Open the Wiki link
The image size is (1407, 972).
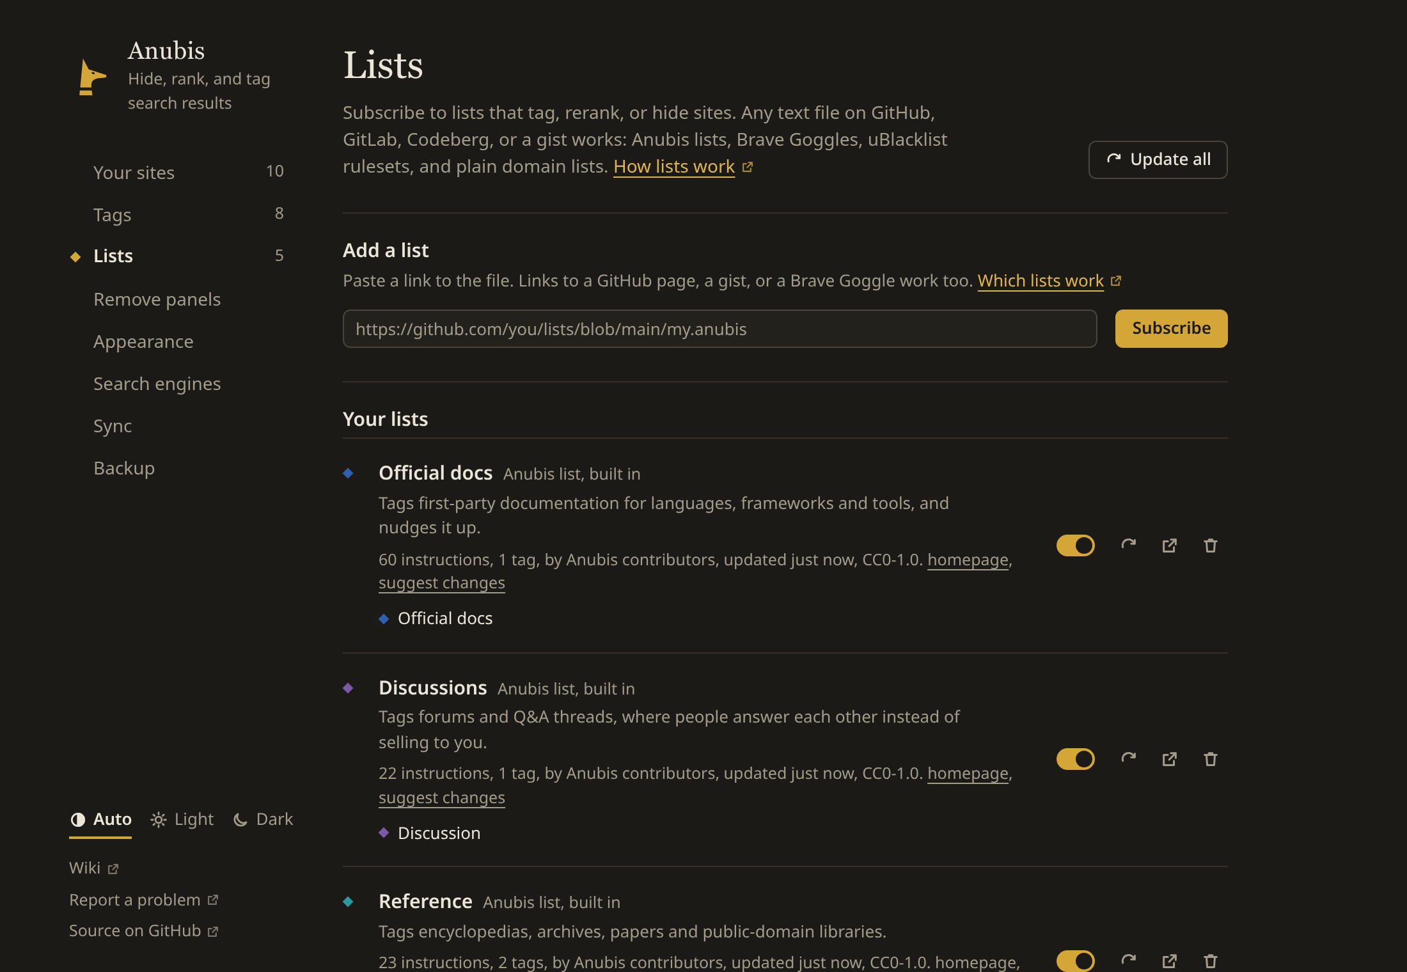[93, 868]
